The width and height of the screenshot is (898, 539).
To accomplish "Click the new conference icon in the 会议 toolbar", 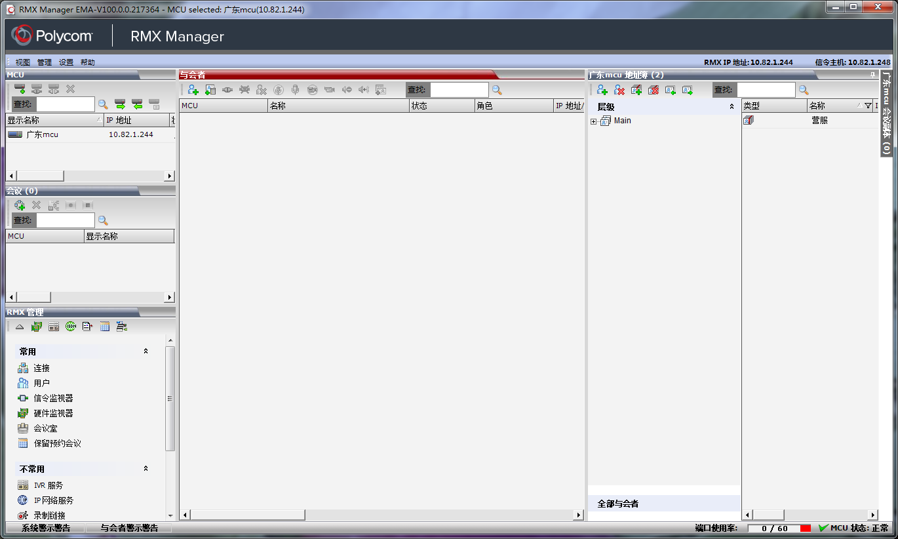I will [x=20, y=205].
